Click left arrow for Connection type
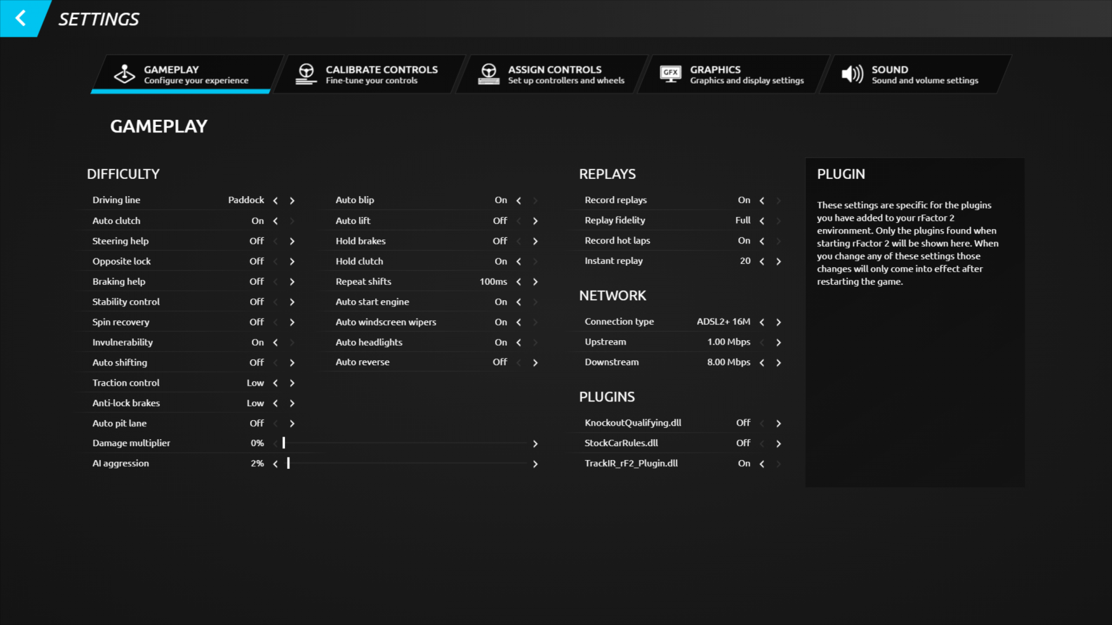Screen dimensions: 1112x625 (x=762, y=322)
